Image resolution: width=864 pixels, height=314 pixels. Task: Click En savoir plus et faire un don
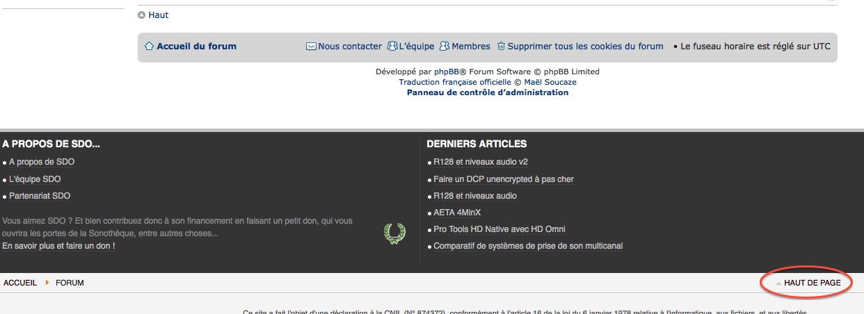tap(58, 246)
